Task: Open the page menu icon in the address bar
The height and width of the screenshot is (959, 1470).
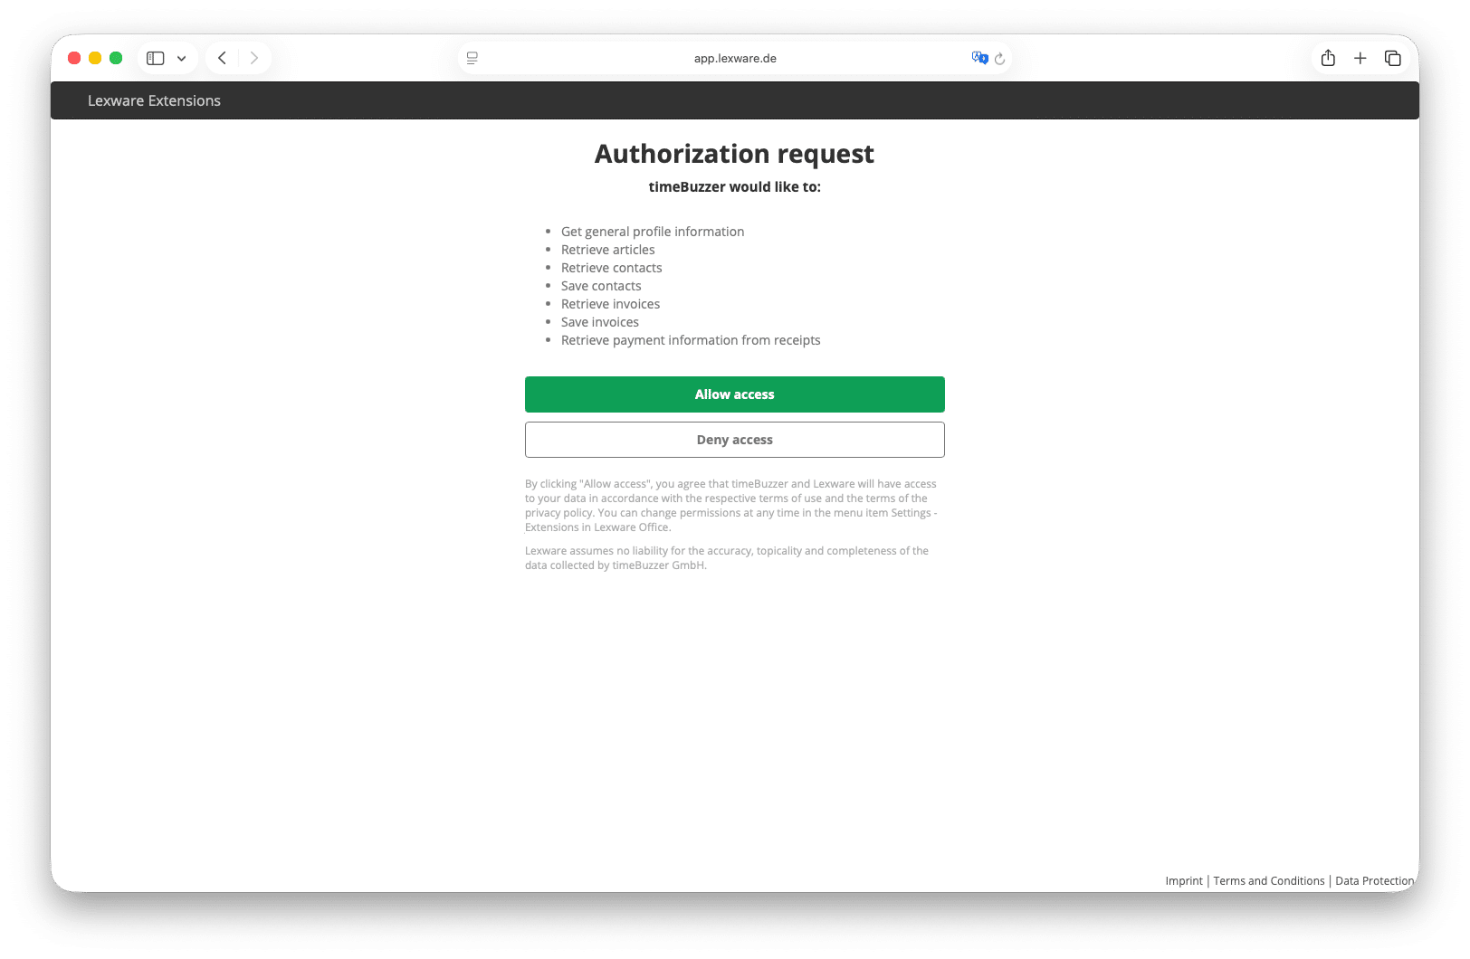Action: point(472,58)
